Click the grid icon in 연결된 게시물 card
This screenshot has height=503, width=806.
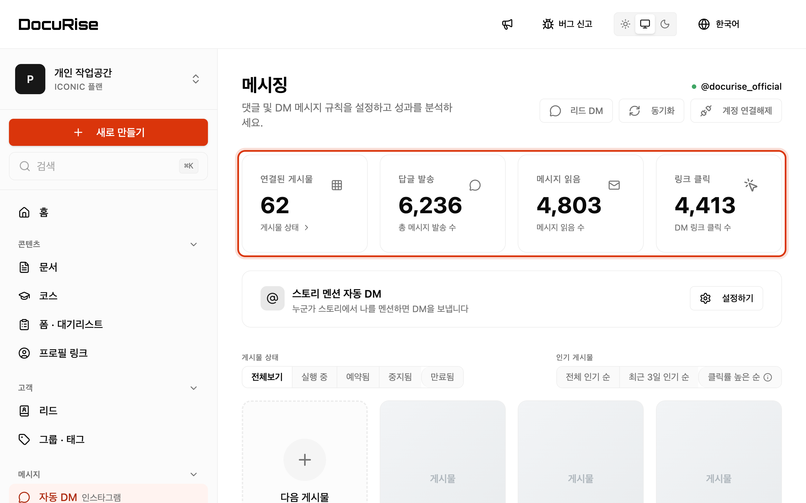(337, 185)
